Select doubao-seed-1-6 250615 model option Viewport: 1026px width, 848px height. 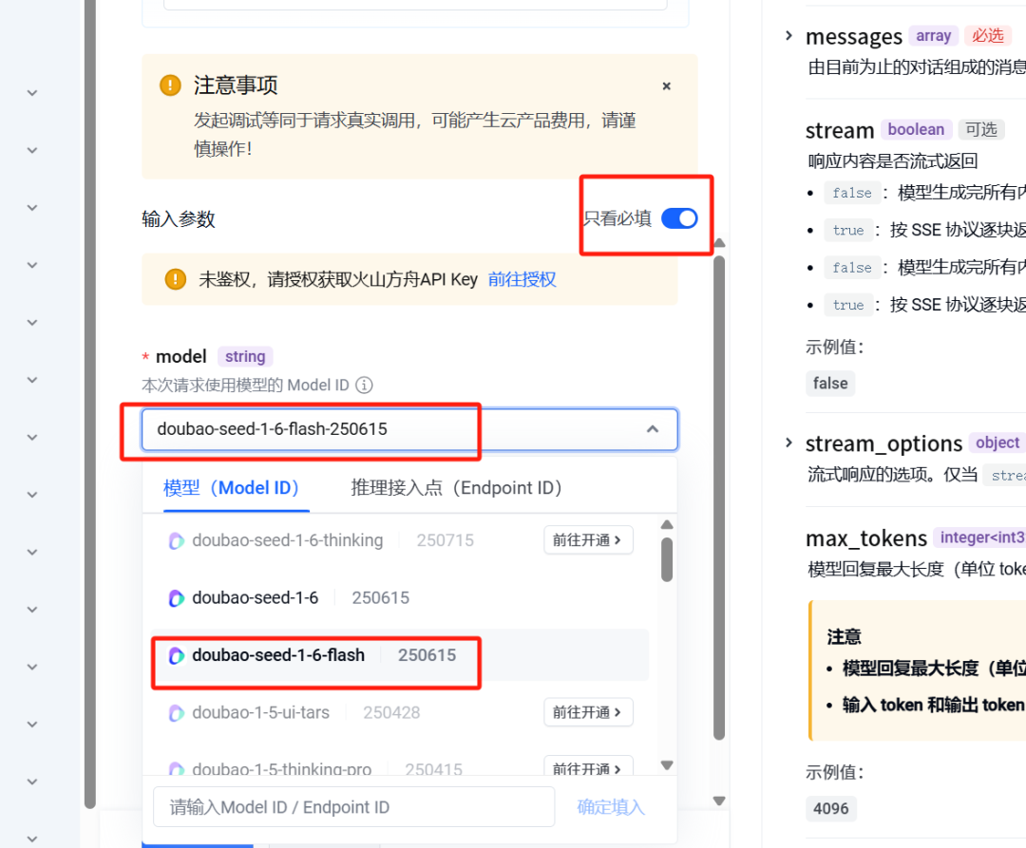point(400,597)
